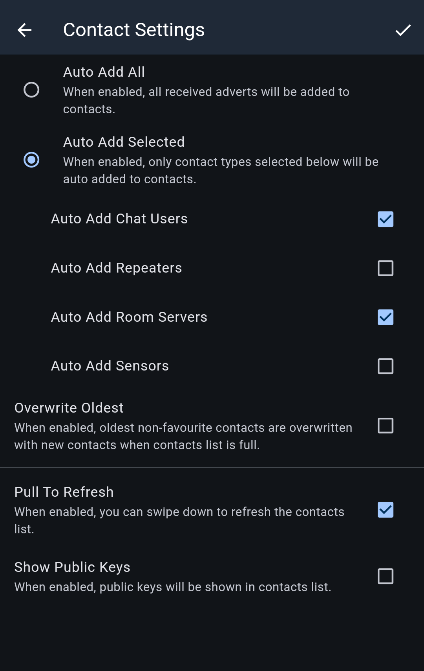Viewport: 424px width, 671px height.
Task: Select the Auto Add All radio button
Action: [x=31, y=90]
